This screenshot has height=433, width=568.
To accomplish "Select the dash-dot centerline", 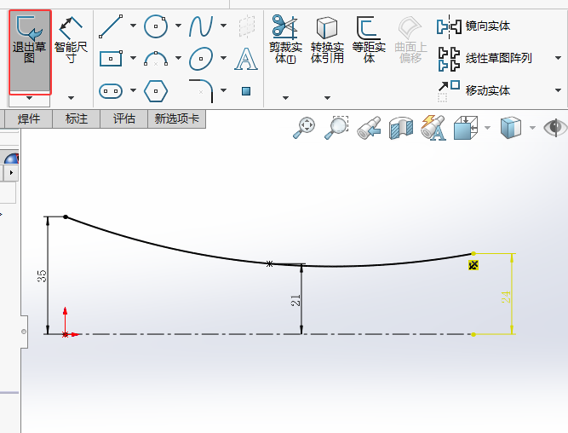I will (269, 334).
